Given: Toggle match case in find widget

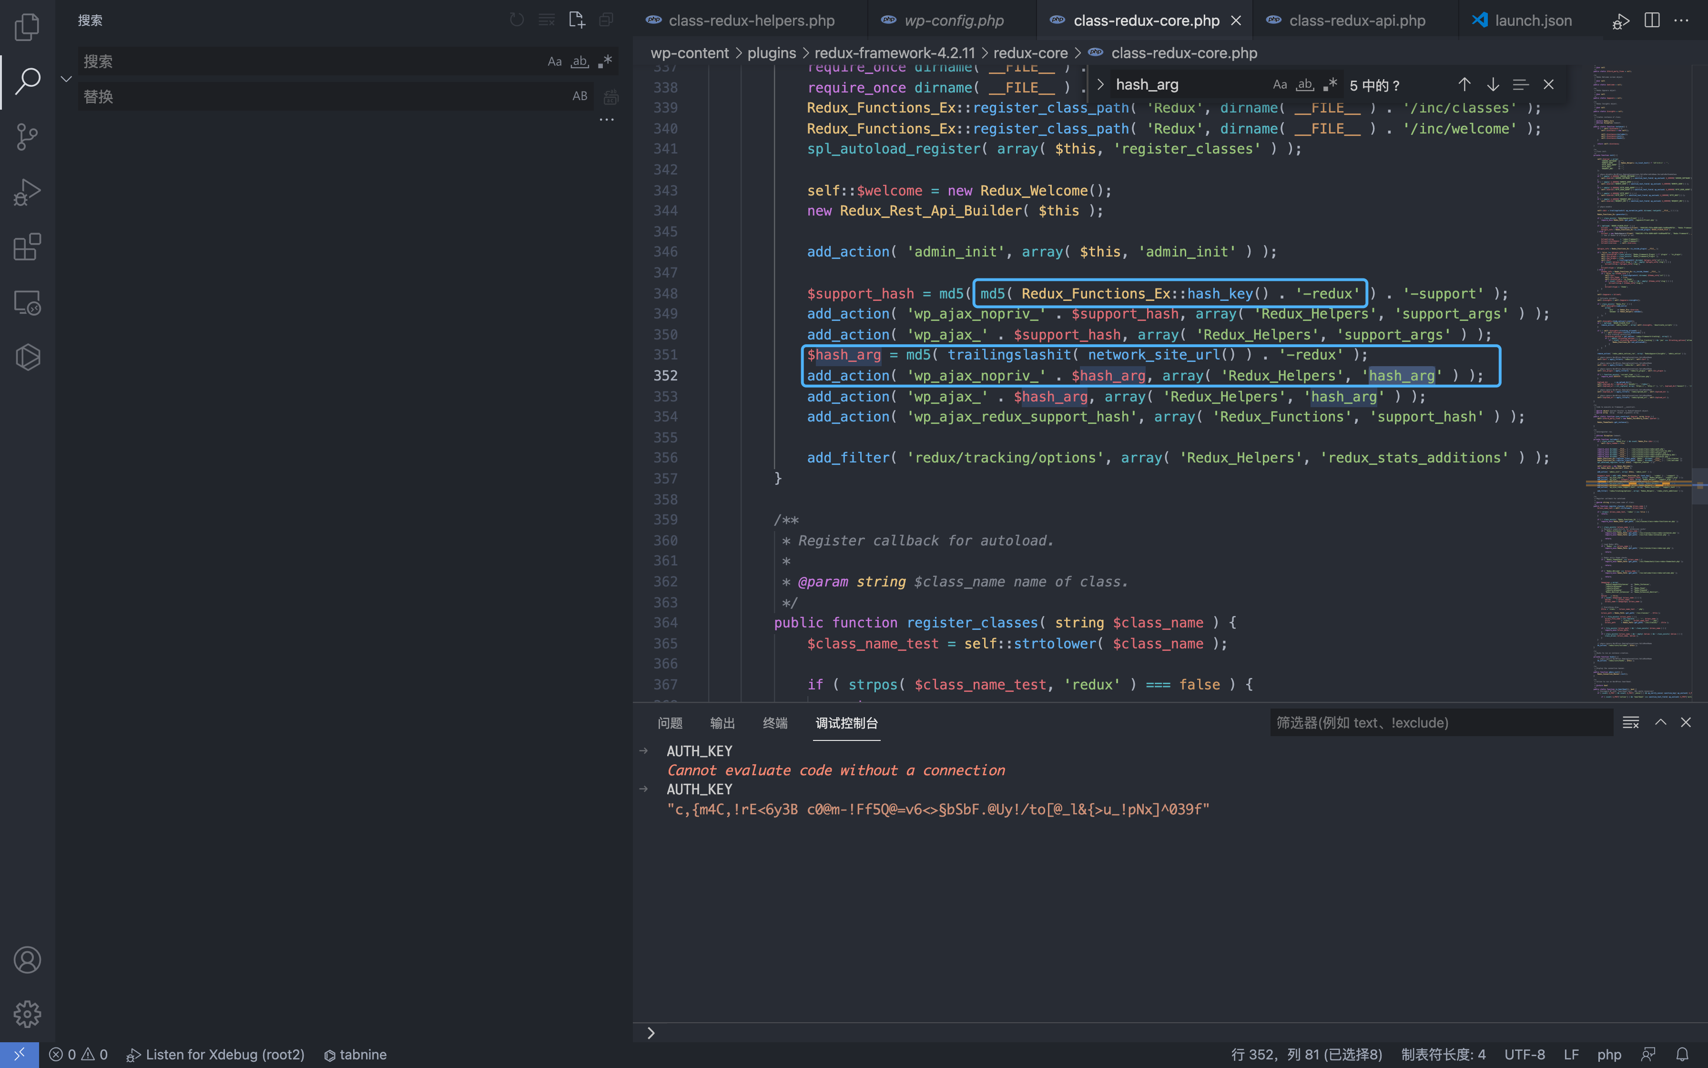Looking at the screenshot, I should (x=1280, y=85).
